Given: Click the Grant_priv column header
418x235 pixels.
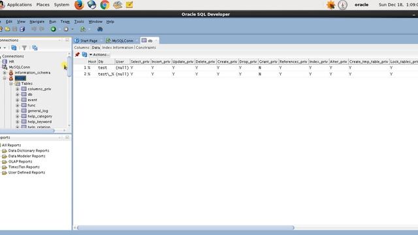Looking at the screenshot, I should click(x=268, y=61).
